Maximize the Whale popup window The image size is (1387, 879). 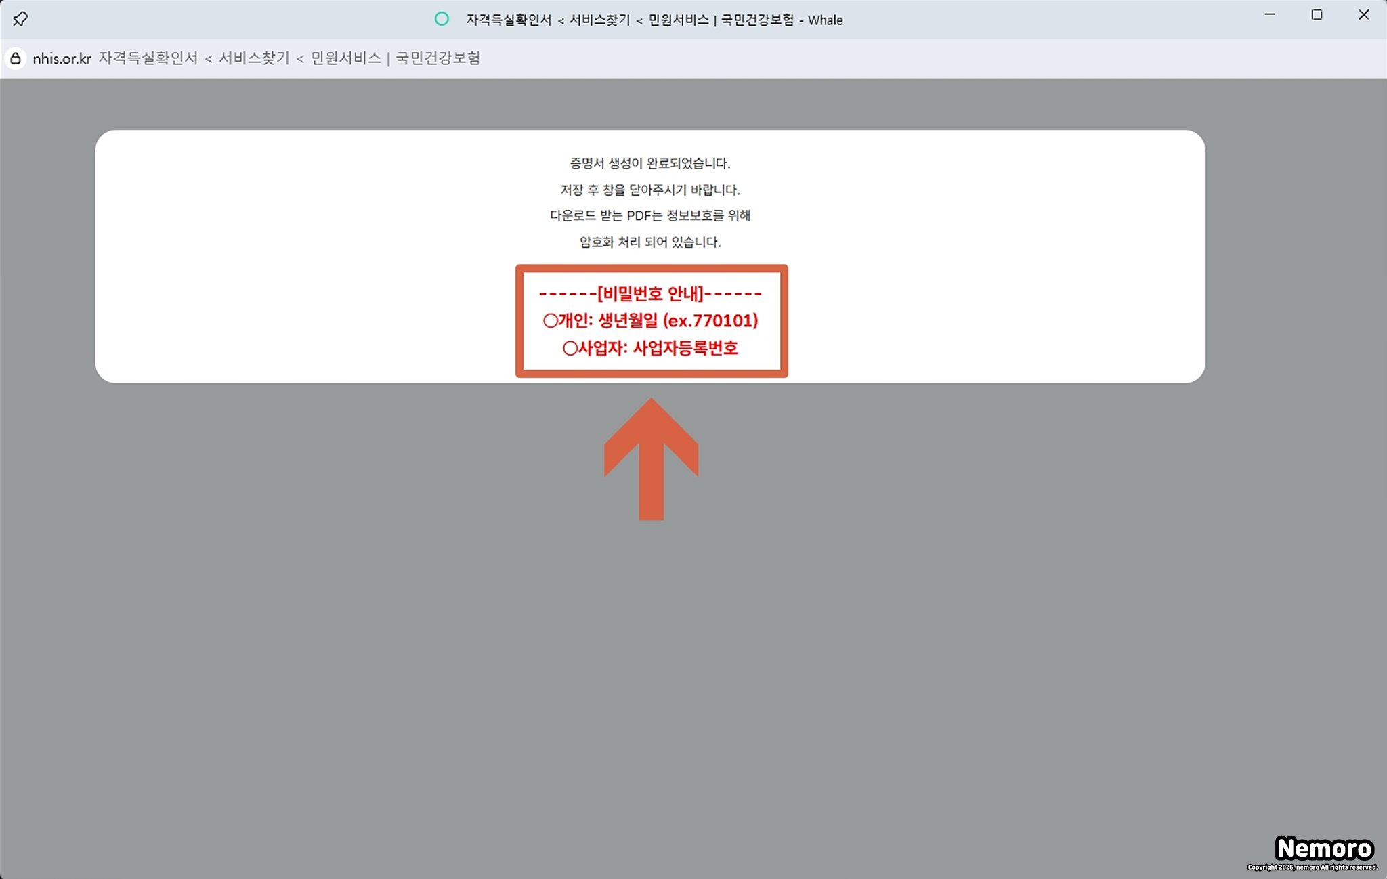pos(1317,15)
